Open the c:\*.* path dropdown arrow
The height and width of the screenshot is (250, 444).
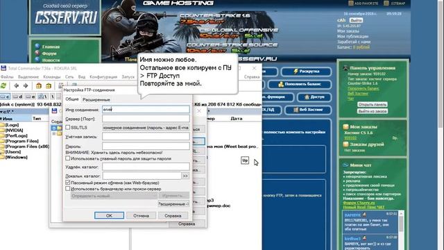pos(1,112)
